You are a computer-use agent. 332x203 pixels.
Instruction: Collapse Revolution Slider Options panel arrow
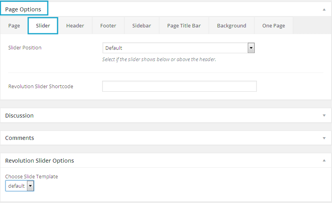(324, 161)
